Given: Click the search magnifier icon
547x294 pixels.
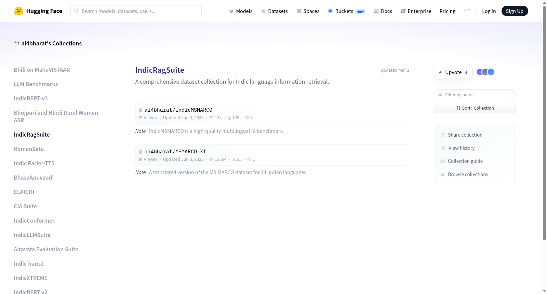Looking at the screenshot, I should [77, 11].
